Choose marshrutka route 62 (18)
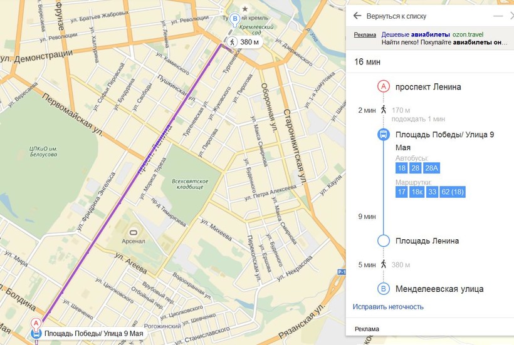The height and width of the screenshot is (345, 514). tap(453, 192)
